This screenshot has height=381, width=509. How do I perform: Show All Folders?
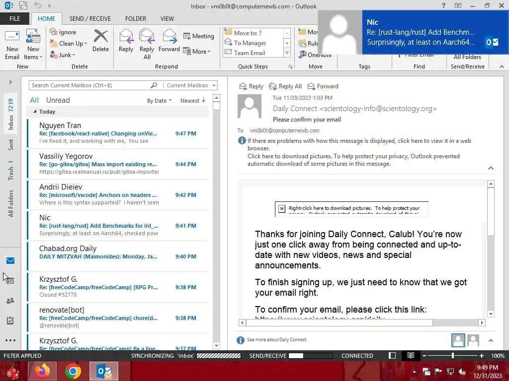coord(11,203)
